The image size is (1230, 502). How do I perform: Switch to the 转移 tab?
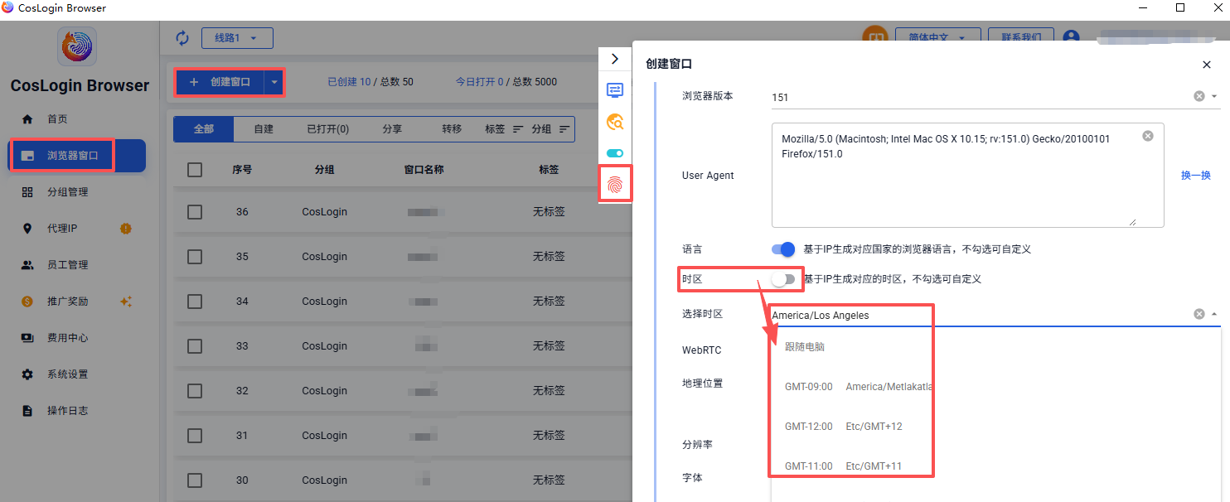coord(452,129)
